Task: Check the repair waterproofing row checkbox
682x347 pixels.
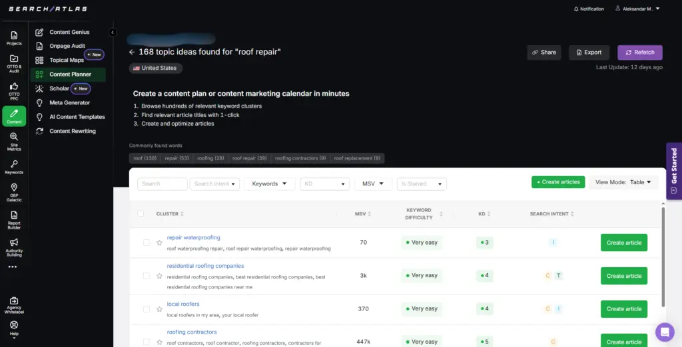Action: click(146, 243)
